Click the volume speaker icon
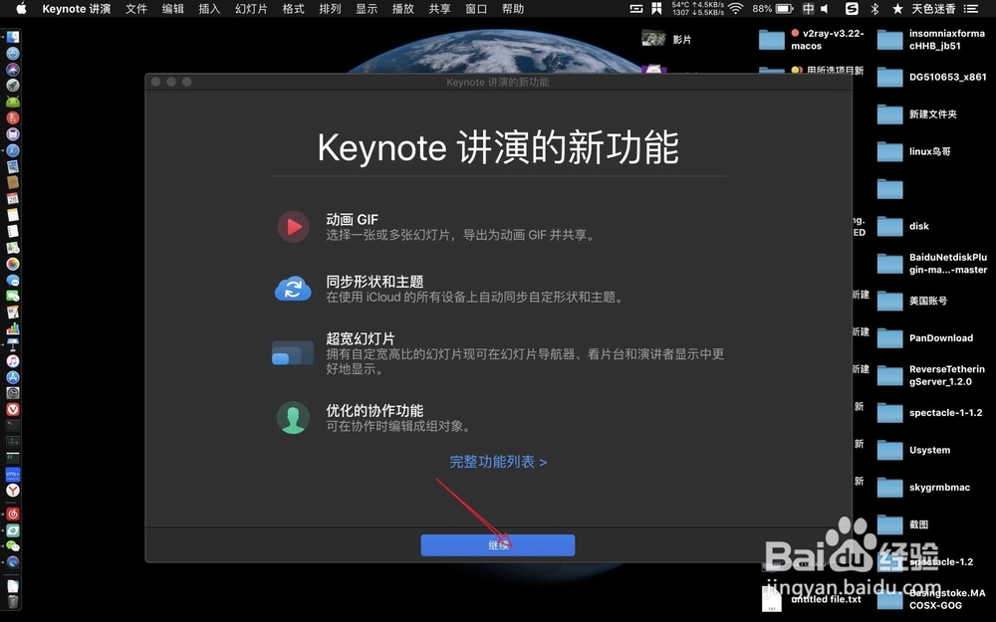996x622 pixels. (825, 9)
